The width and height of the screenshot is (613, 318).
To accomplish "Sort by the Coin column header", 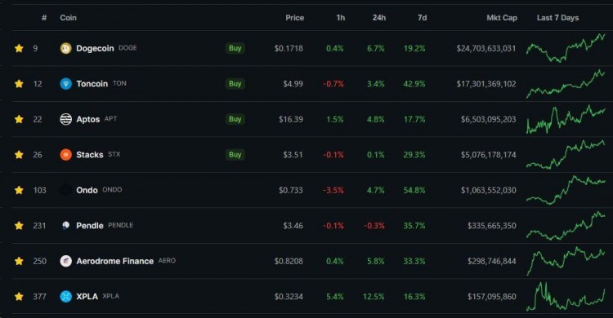I will tap(68, 18).
